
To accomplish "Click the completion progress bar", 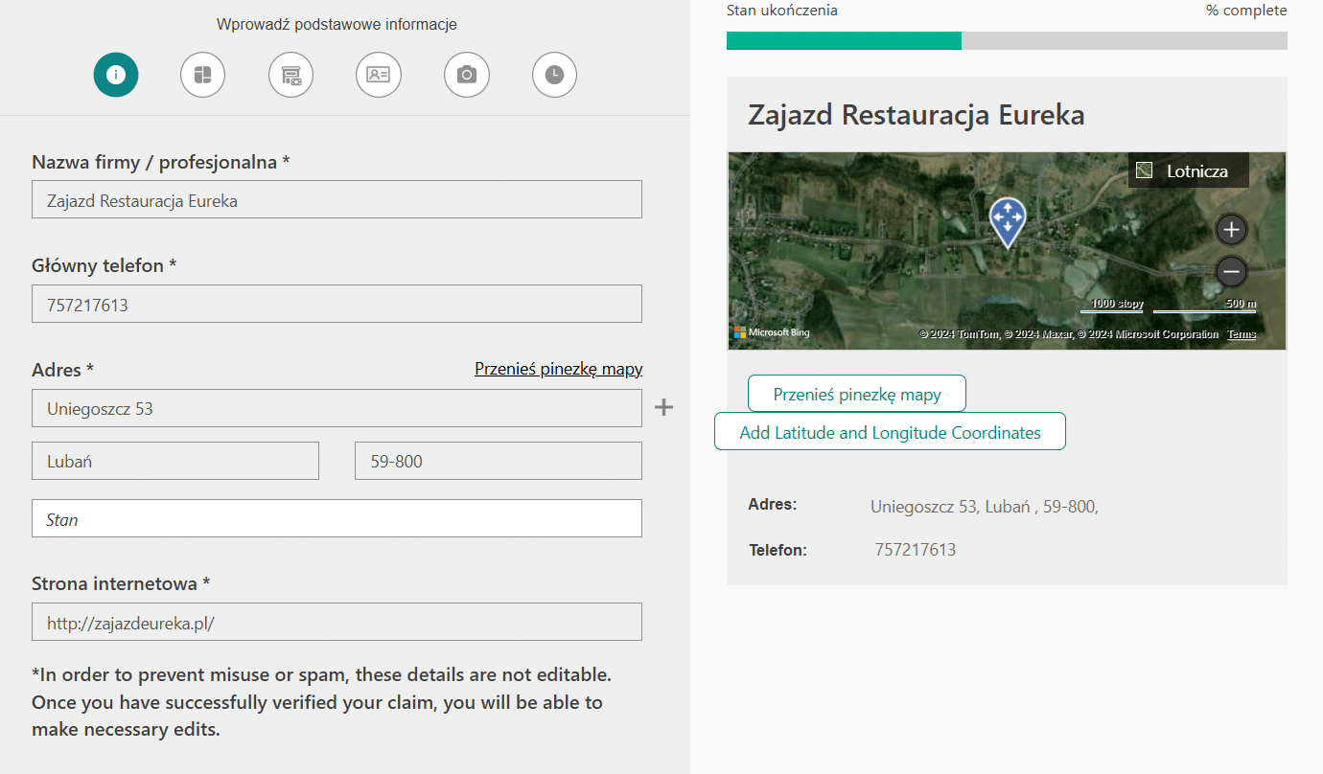I will 1007,40.
